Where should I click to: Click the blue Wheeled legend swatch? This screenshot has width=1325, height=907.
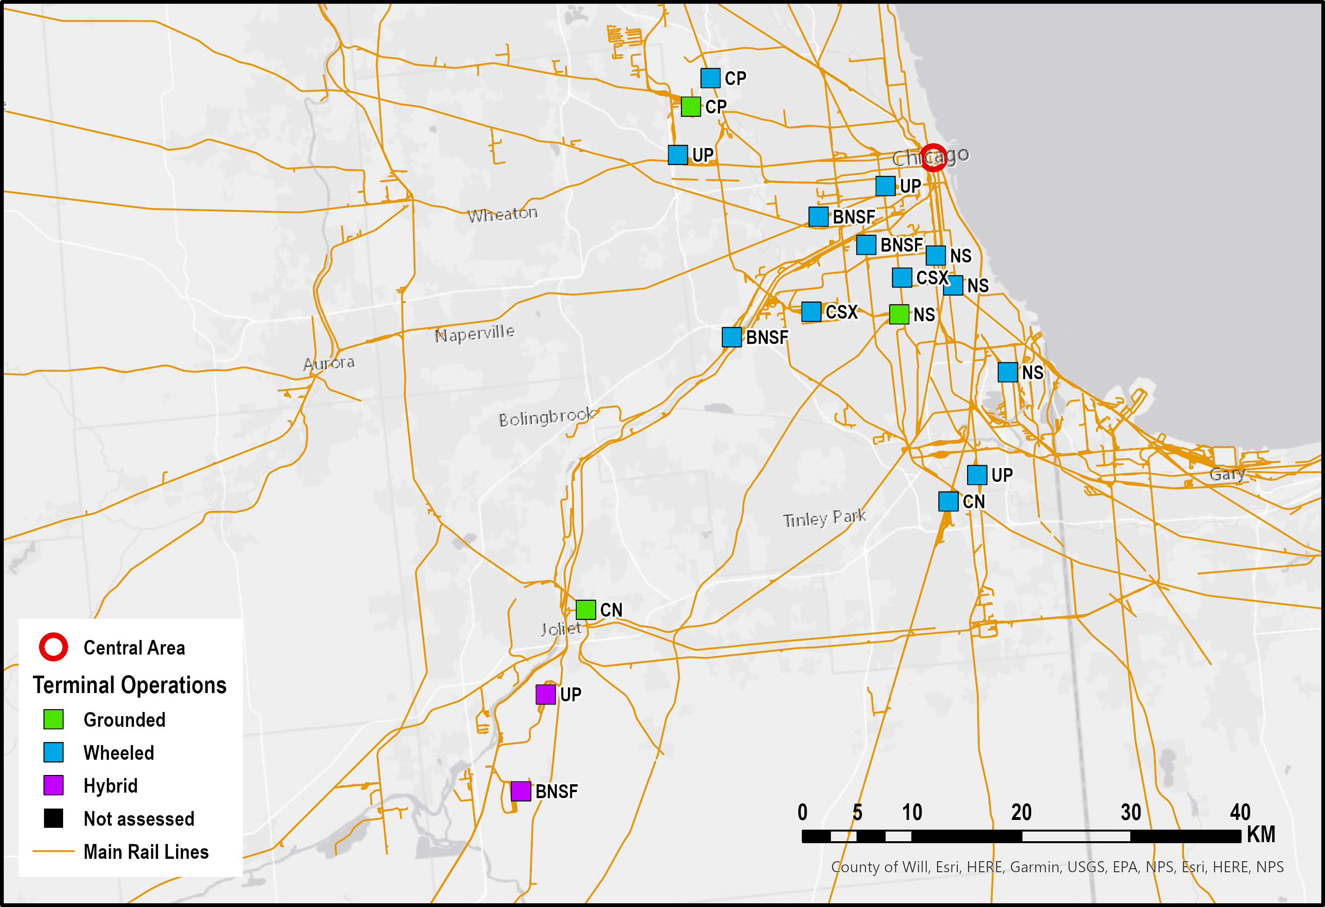[x=54, y=753]
